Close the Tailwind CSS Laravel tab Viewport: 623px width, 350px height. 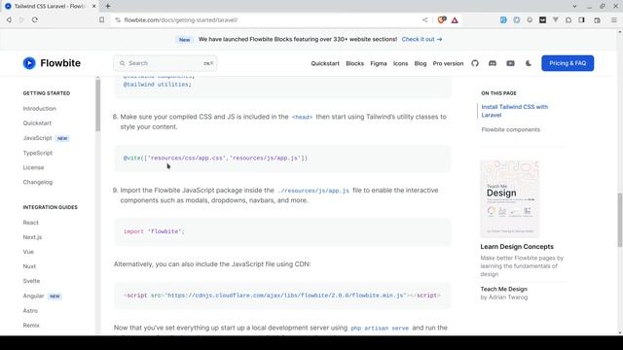(93, 7)
